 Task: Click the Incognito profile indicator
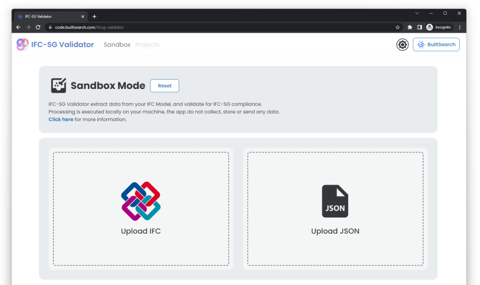439,27
